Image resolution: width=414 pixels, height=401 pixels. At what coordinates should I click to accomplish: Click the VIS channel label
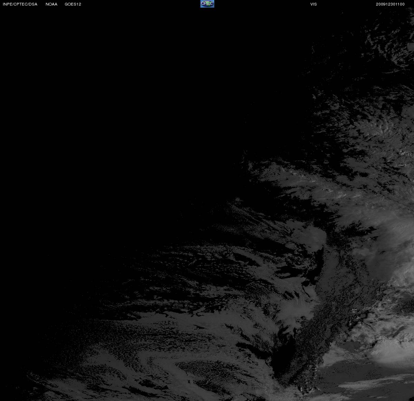(314, 4)
